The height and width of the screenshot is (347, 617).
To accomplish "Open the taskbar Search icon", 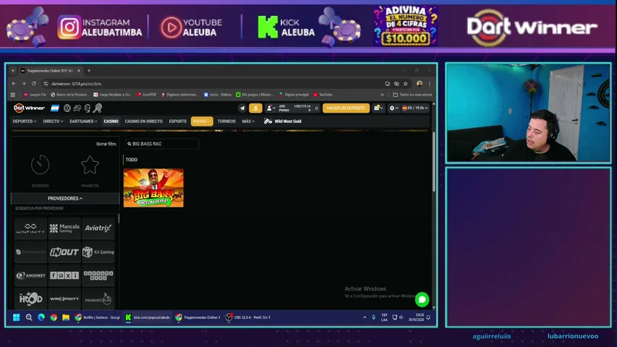I will 29,317.
